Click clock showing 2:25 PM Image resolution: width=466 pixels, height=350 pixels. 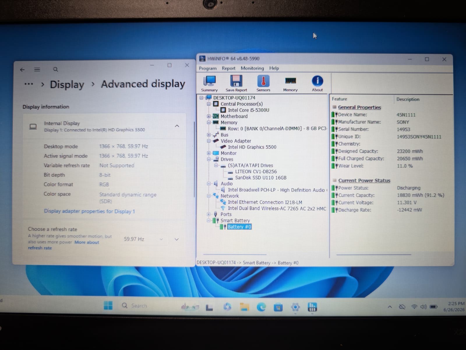[456, 303]
